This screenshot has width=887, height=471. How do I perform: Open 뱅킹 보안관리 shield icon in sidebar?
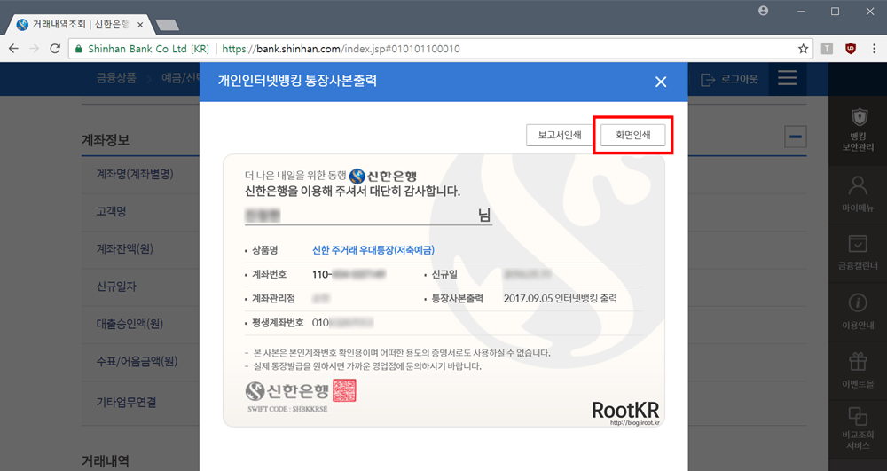tap(858, 130)
